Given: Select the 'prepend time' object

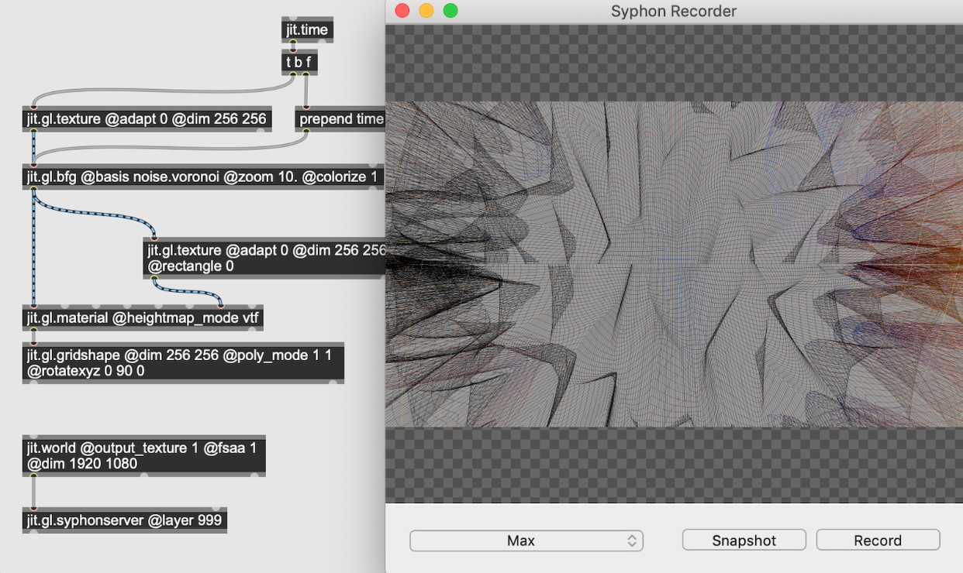Looking at the screenshot, I should tap(340, 118).
